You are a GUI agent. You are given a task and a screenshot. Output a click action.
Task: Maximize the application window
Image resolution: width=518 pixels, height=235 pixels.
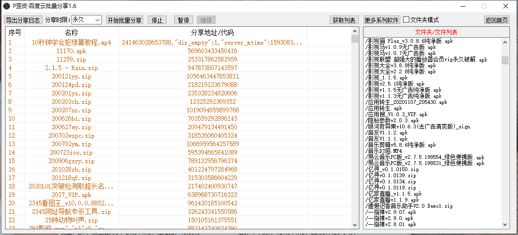484,6
